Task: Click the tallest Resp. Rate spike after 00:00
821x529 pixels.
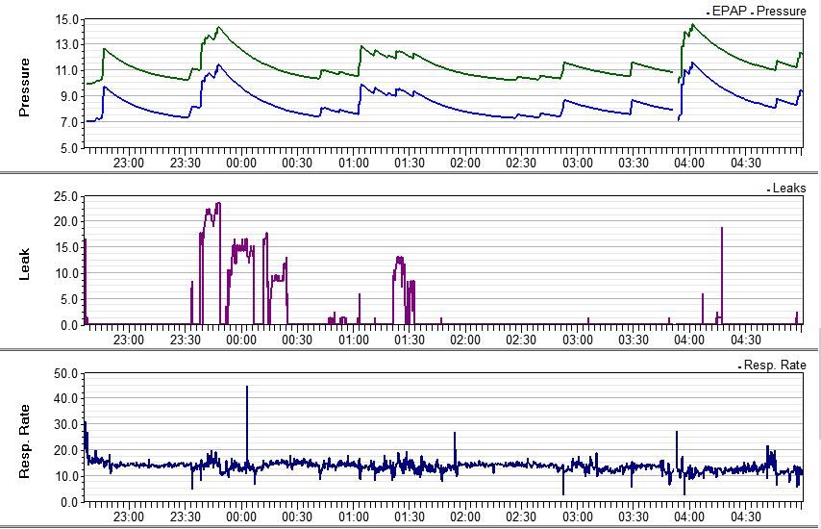Action: click(247, 388)
